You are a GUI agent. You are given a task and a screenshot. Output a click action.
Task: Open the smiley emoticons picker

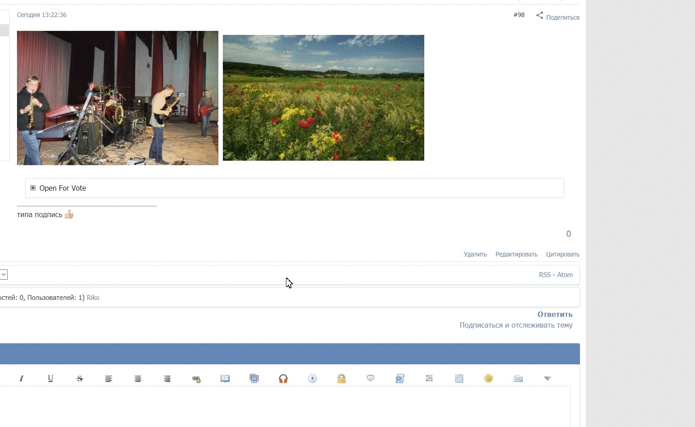pyautogui.click(x=489, y=379)
